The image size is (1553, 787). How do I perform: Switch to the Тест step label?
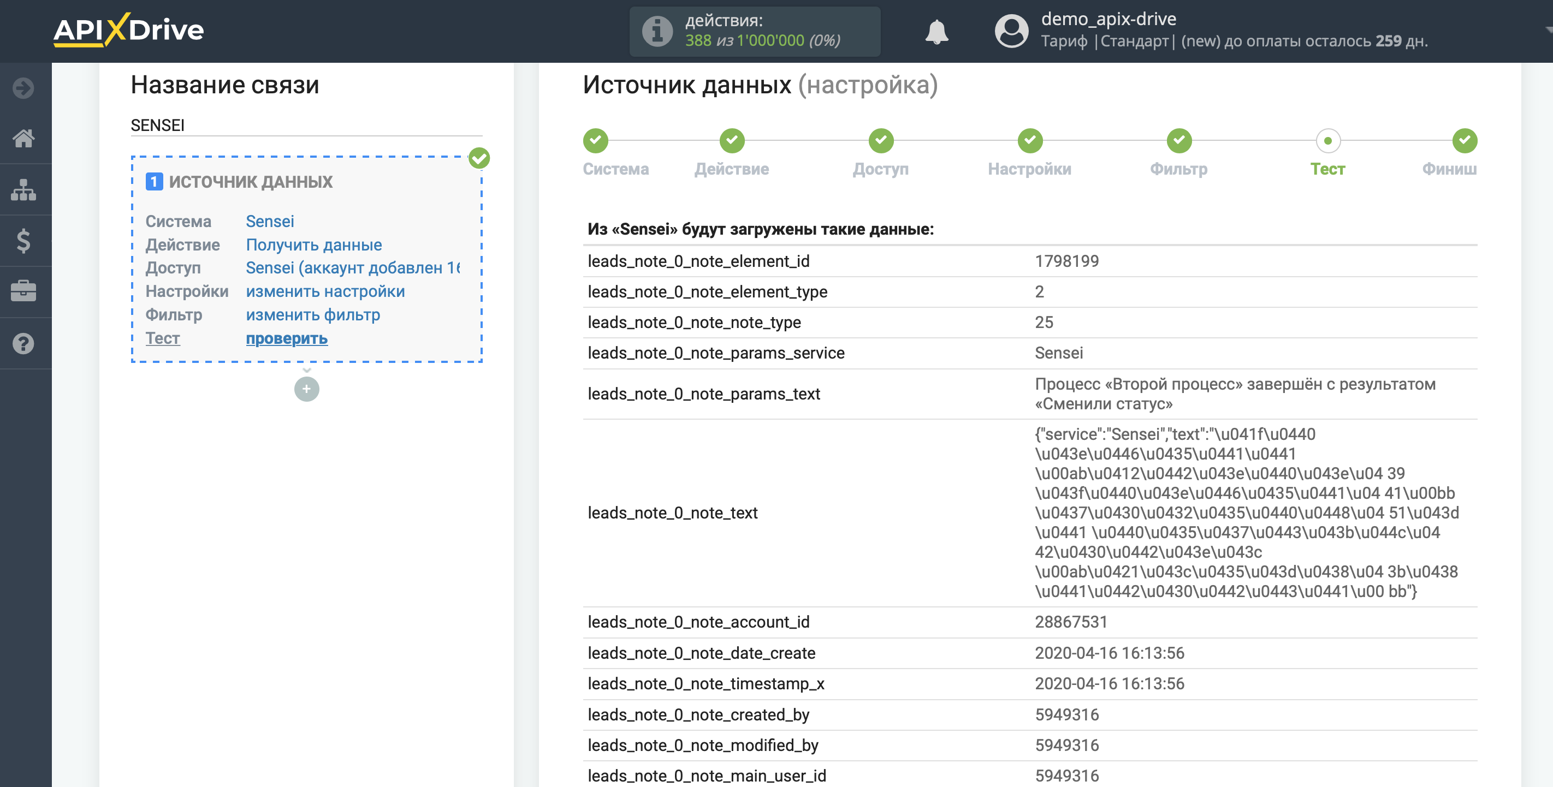[1327, 169]
